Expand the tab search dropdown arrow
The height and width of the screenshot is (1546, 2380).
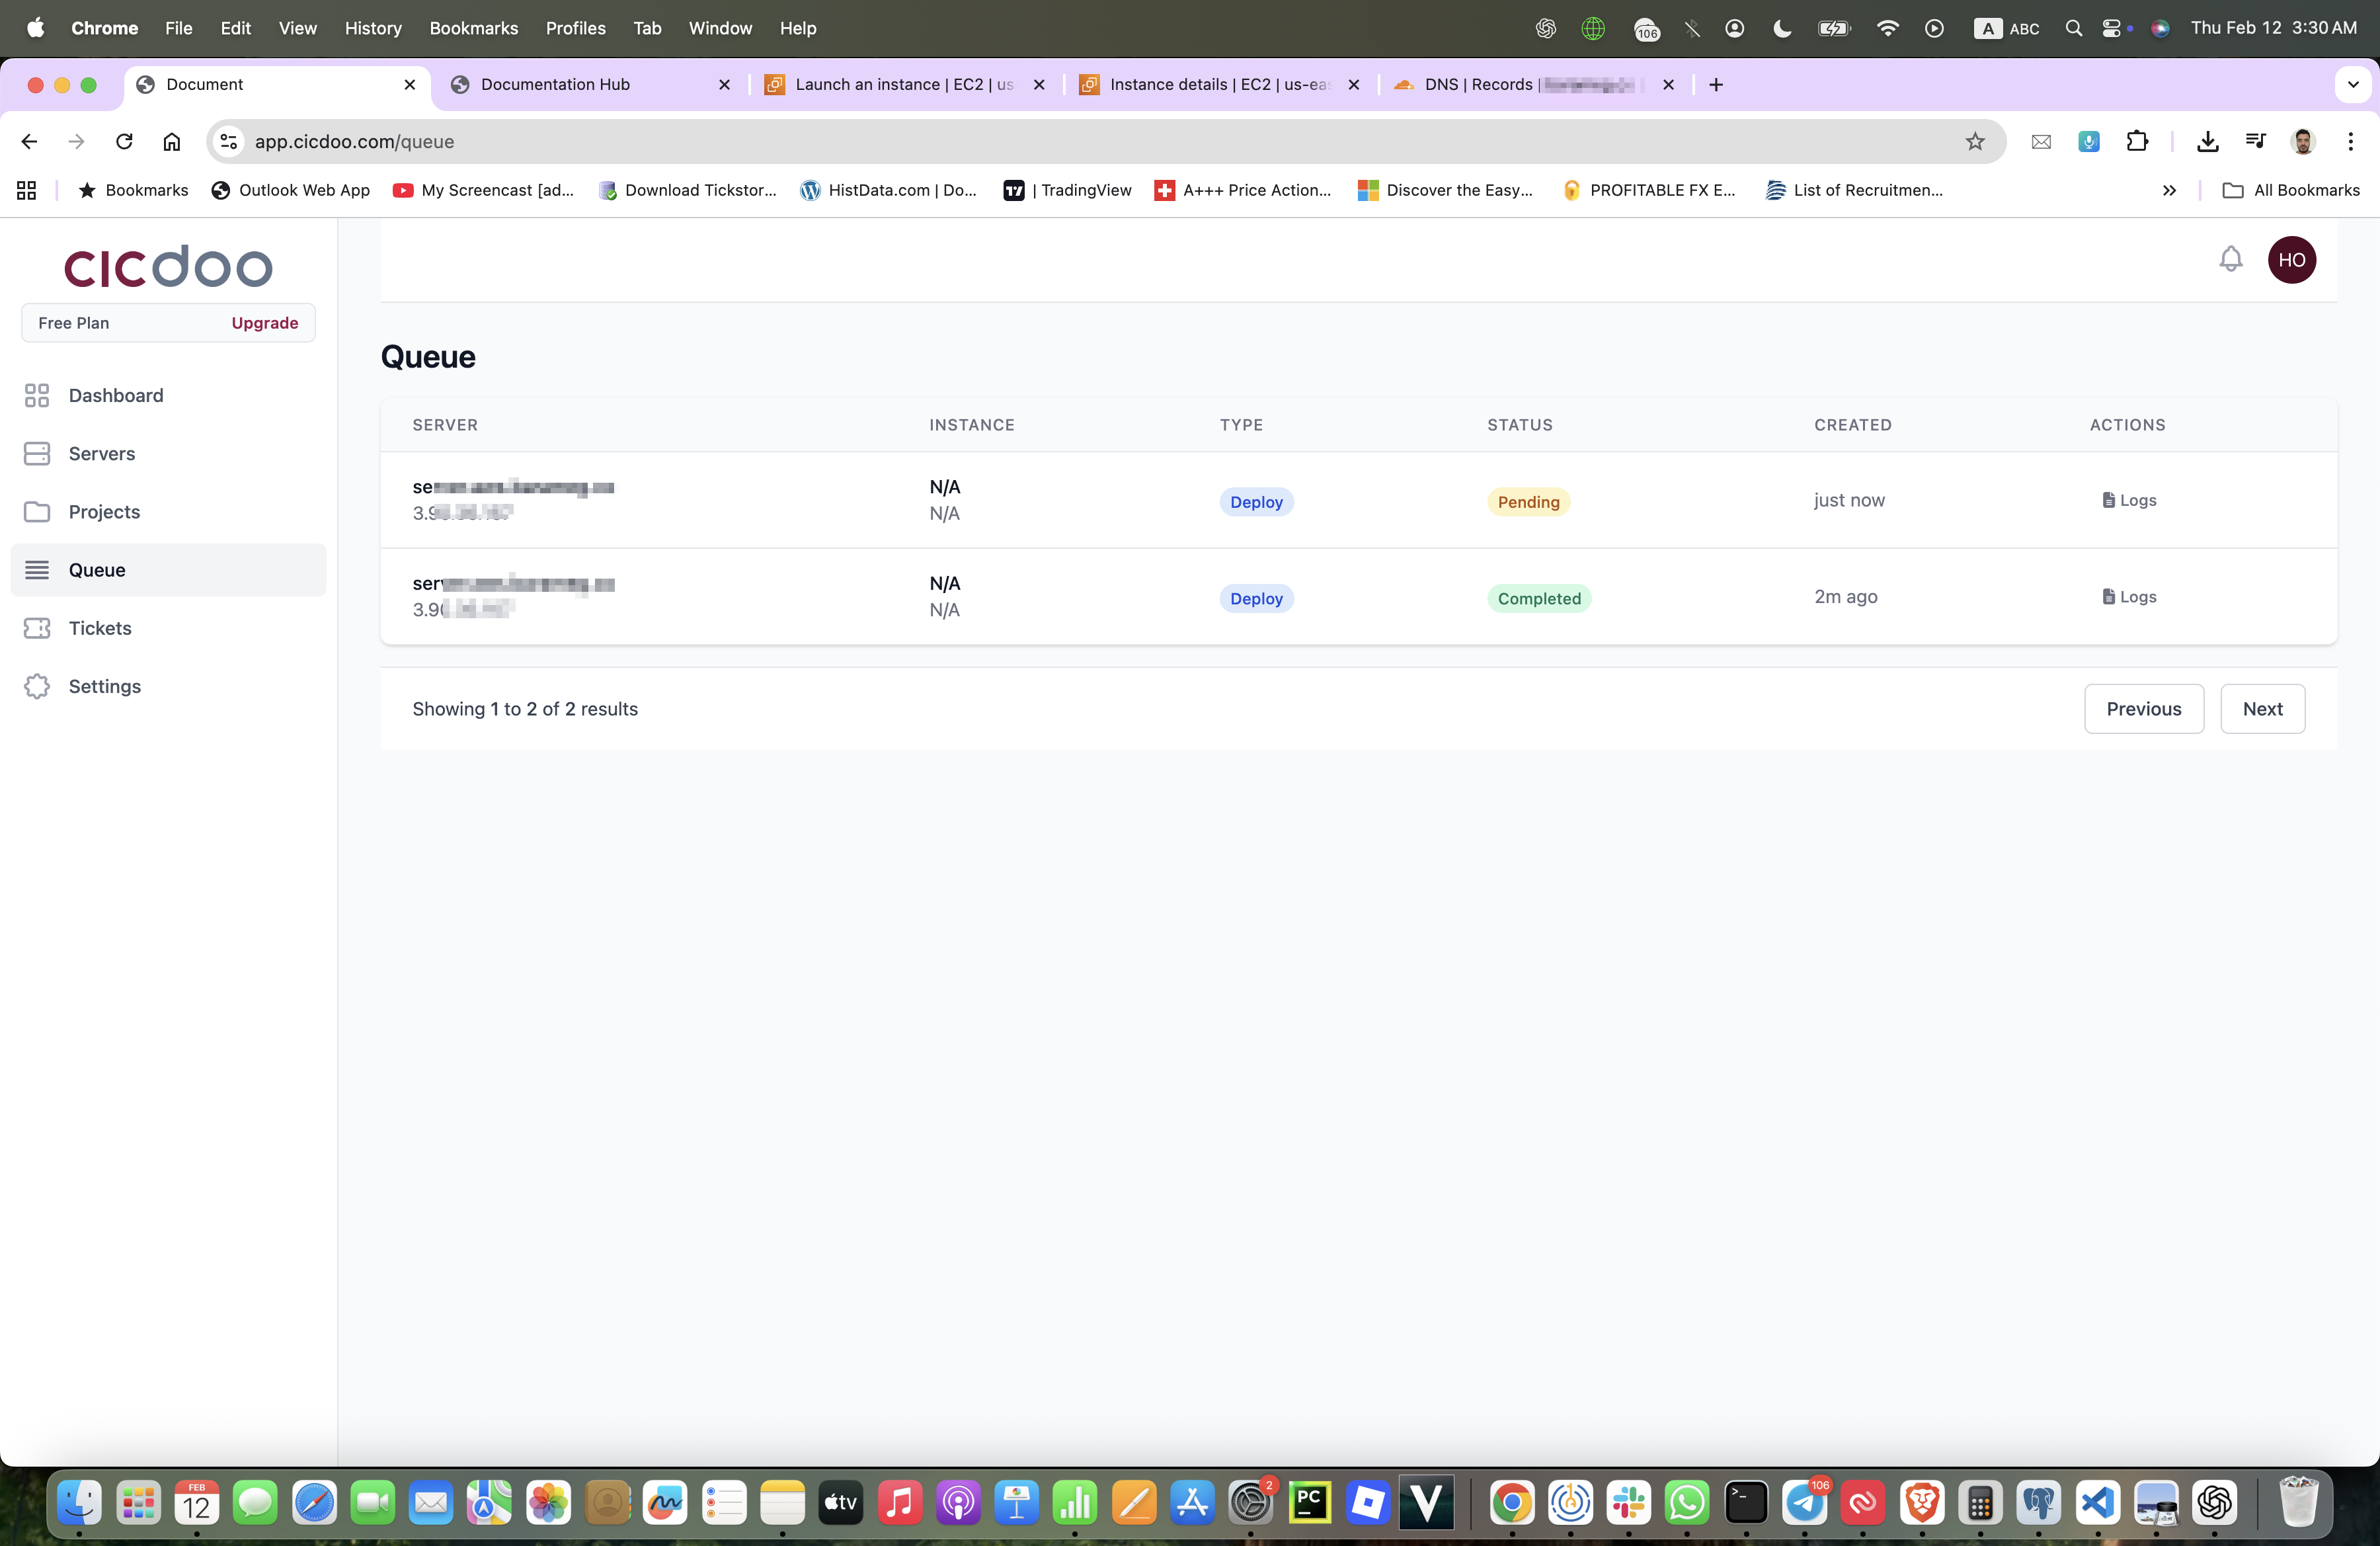2352,85
